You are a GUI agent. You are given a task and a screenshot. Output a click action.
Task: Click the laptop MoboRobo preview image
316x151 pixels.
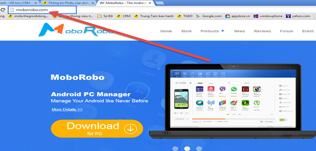point(233,101)
